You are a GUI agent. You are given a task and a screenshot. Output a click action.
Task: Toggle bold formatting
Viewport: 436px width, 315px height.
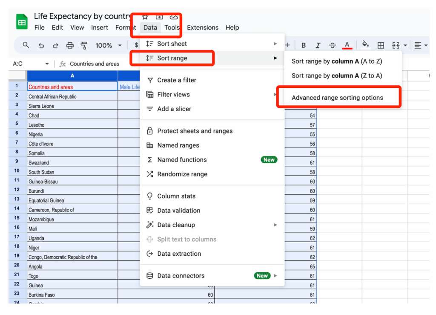coord(304,45)
